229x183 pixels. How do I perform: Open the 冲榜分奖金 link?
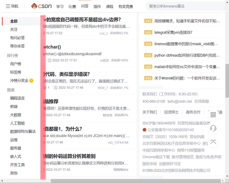coord(19,80)
